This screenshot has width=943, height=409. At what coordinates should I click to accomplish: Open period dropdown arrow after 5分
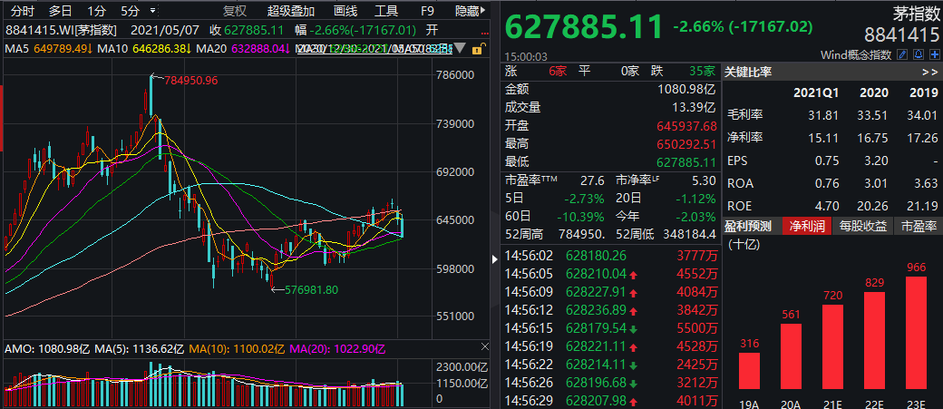(x=152, y=11)
